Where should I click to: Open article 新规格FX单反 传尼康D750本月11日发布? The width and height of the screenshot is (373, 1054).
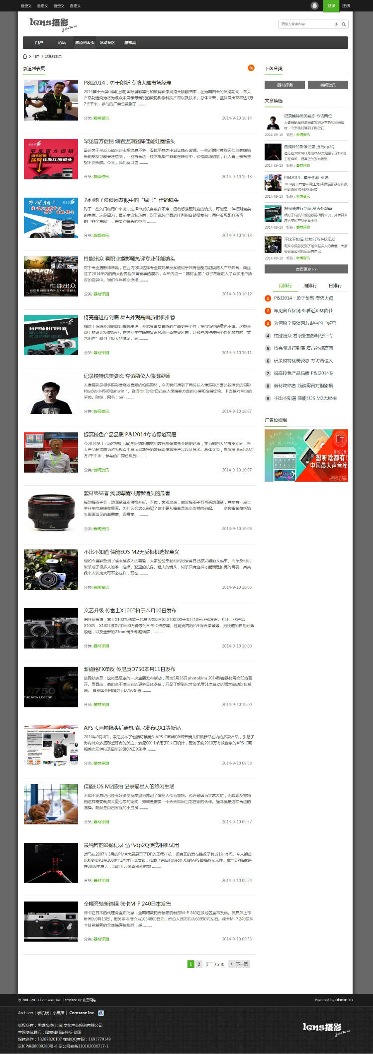coord(129,669)
